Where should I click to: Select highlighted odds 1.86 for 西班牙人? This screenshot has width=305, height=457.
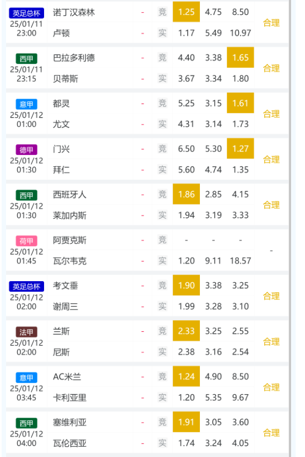[x=186, y=194]
